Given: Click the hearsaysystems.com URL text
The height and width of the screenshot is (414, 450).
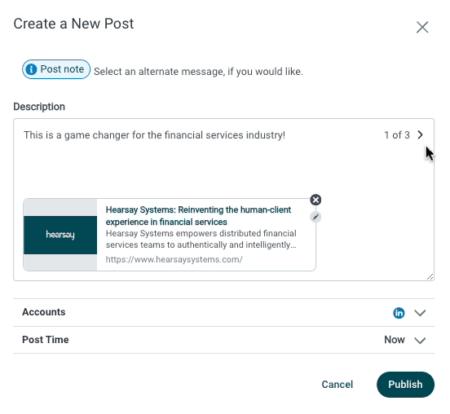Looking at the screenshot, I should [174, 259].
